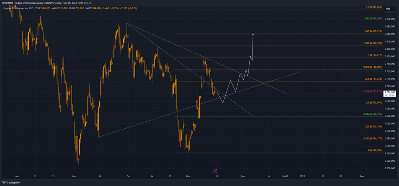This screenshot has height=186, width=399.
Task: Click the Дек label on time axis
Action: tap(243, 176)
